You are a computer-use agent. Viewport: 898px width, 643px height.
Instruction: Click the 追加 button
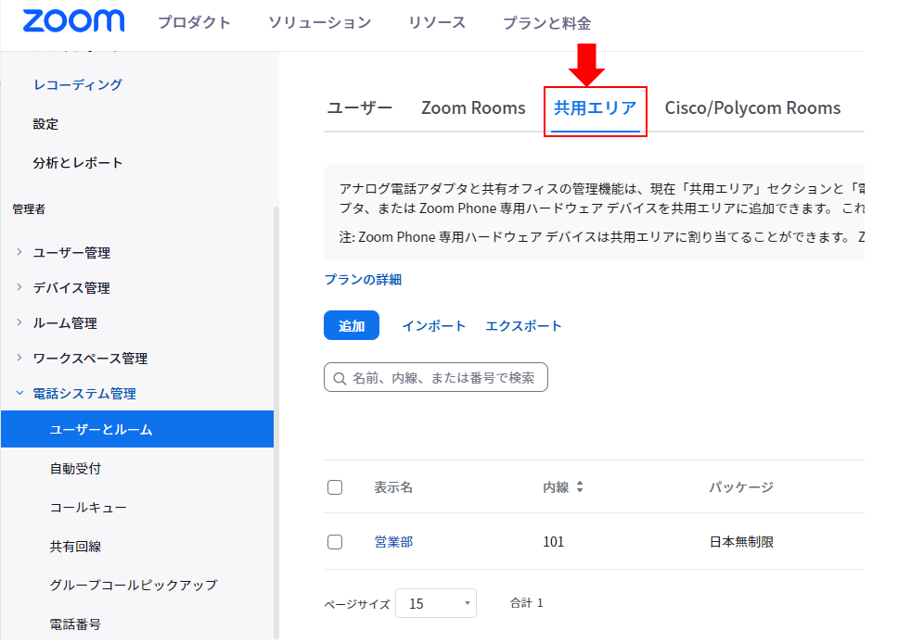(352, 325)
